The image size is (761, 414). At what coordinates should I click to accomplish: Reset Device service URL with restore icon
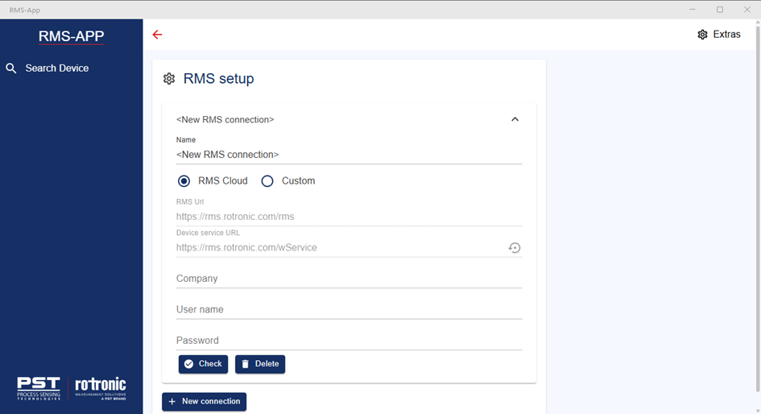tap(515, 248)
